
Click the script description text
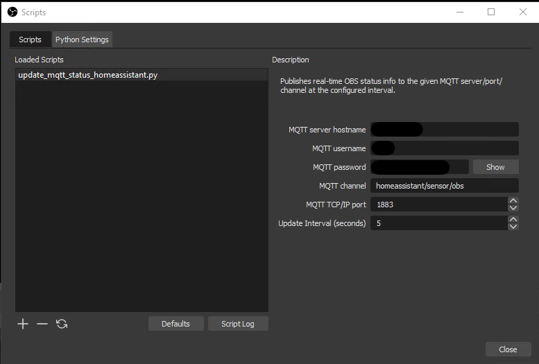pyautogui.click(x=391, y=85)
